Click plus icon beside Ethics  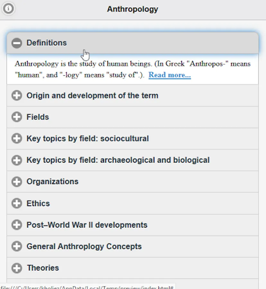point(17,204)
